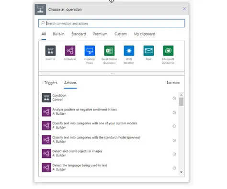Show info for Classify text standard model action

(174, 140)
